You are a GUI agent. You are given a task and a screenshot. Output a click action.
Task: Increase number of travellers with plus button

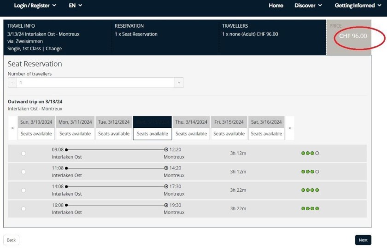(179, 82)
